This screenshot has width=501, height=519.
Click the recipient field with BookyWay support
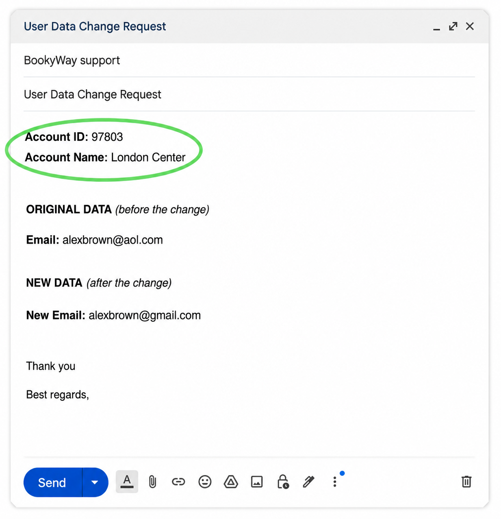click(x=249, y=60)
